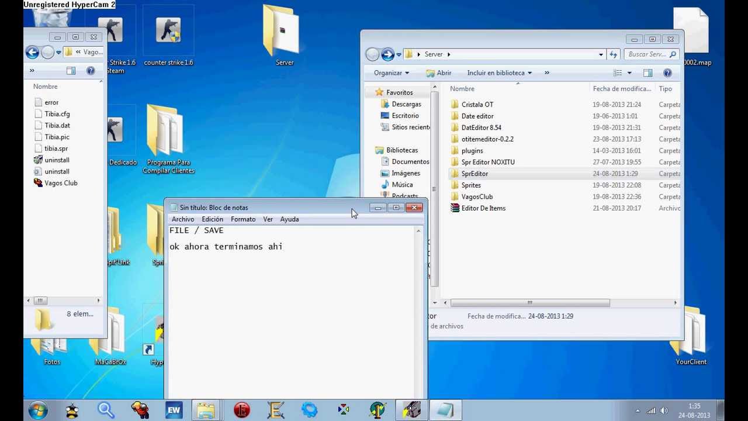Open the Programa Para Compilar Clientes folder
The width and height of the screenshot is (748, 421).
point(168,140)
